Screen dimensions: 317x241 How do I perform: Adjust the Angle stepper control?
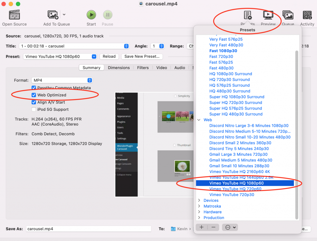click(161, 46)
